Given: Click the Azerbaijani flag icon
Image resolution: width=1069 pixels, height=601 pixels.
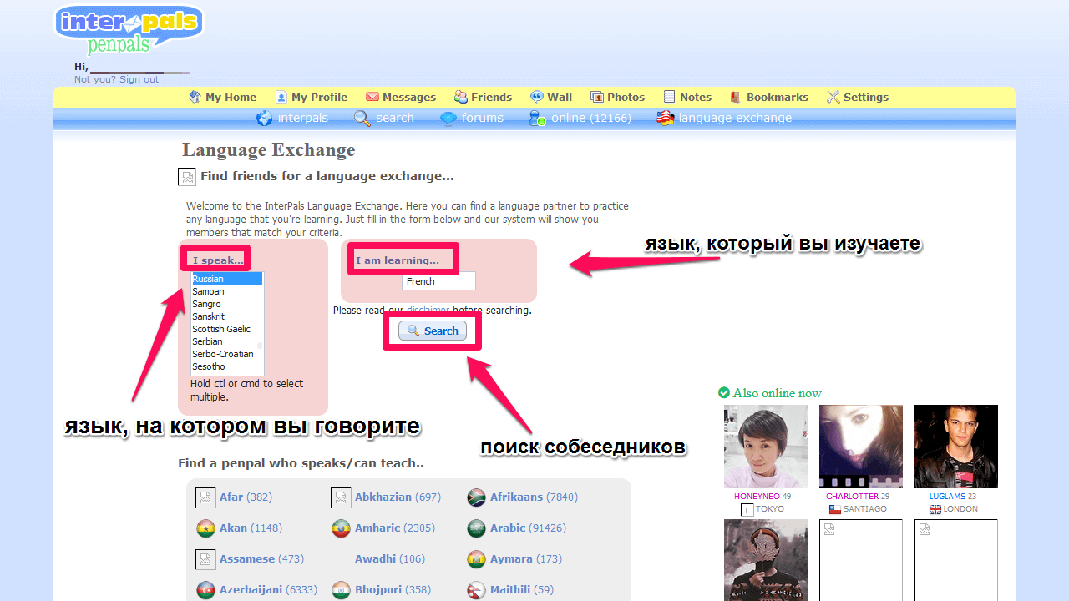Looking at the screenshot, I should tap(205, 590).
